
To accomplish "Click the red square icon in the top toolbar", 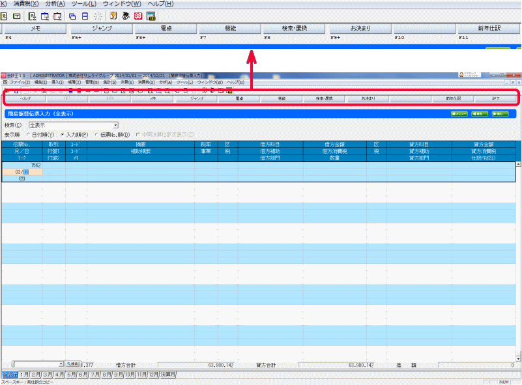I will tap(138, 16).
